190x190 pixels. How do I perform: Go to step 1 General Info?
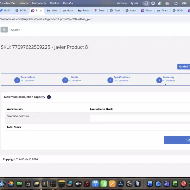pyautogui.click(x=24, y=80)
